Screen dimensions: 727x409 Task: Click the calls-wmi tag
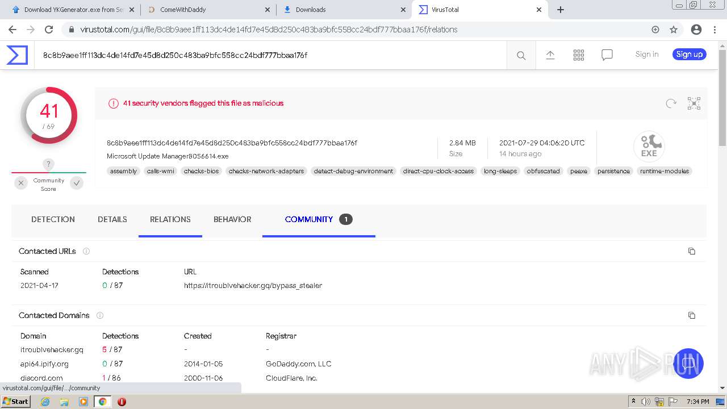point(161,171)
